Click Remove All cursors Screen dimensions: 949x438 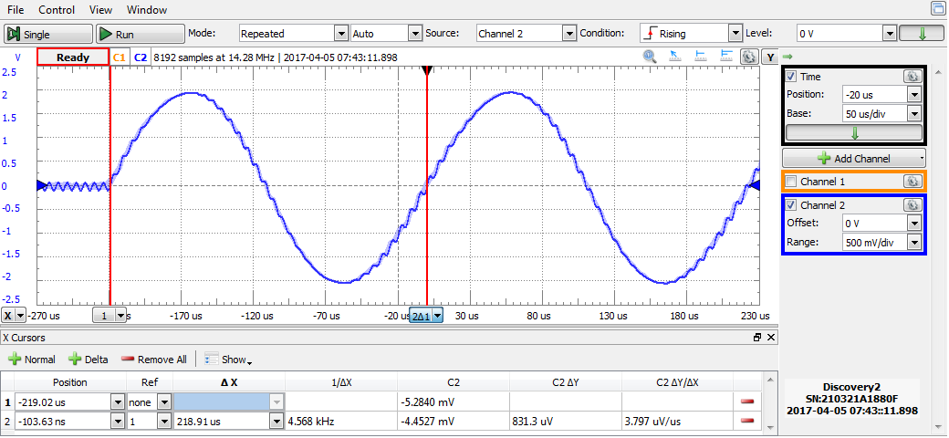[x=154, y=360]
